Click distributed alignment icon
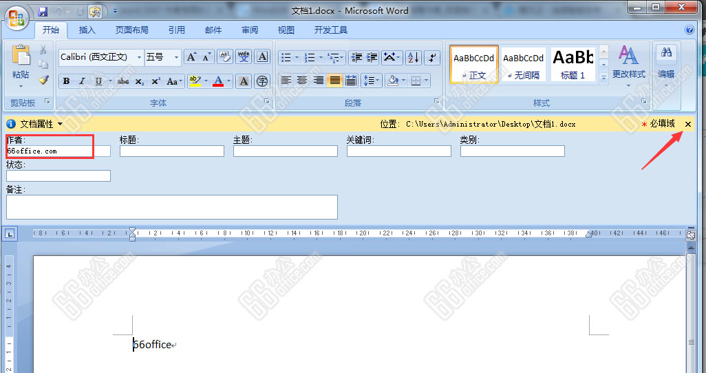The width and height of the screenshot is (706, 373). 351,81
